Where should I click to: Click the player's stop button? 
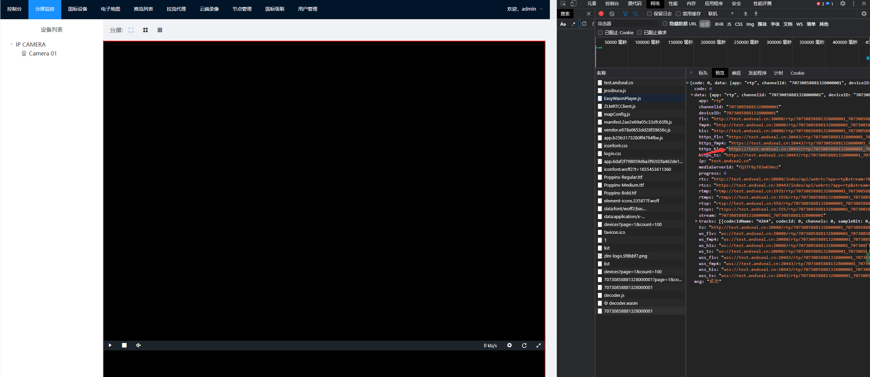click(x=124, y=345)
